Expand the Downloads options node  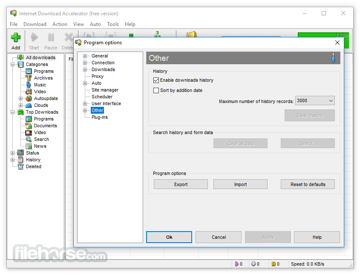(85, 69)
